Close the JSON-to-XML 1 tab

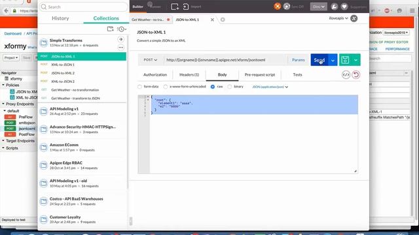pos(212,20)
